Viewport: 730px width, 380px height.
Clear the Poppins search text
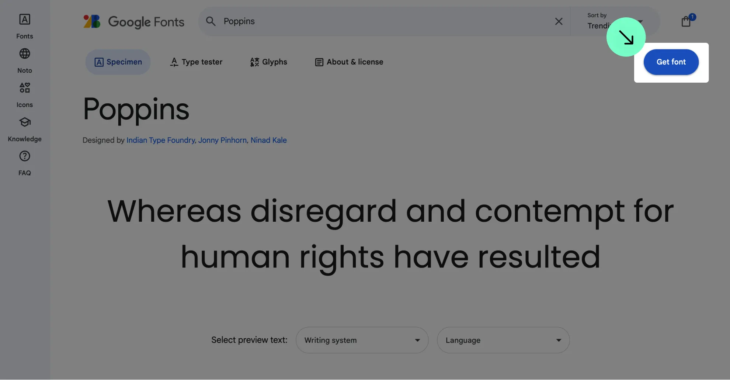[x=559, y=21]
